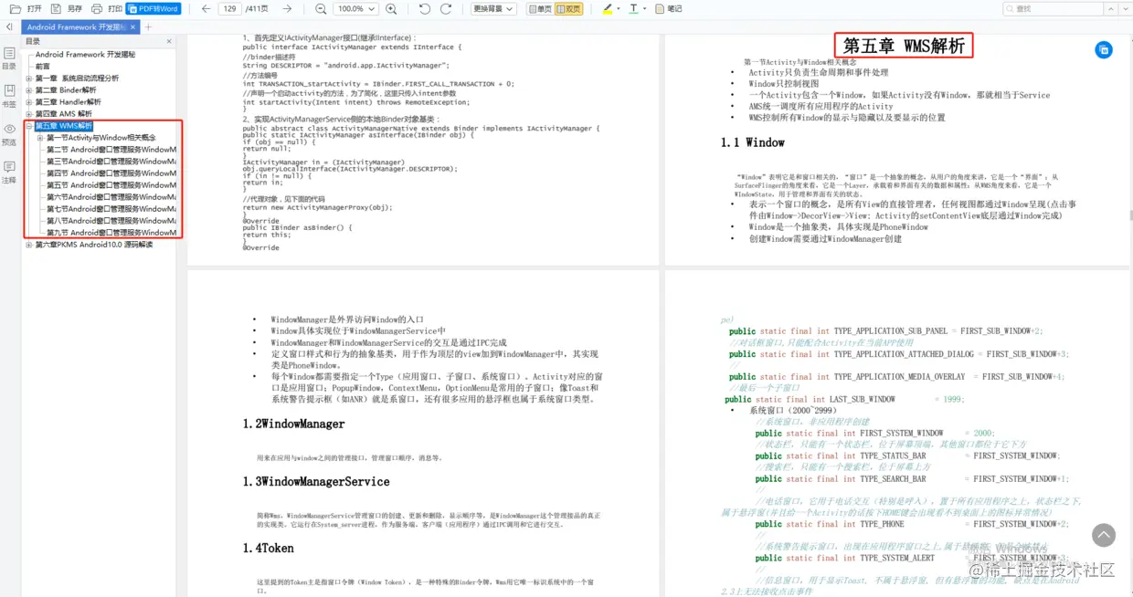Close the Android Framework document tab
This screenshot has height=597, width=1133.
click(x=132, y=27)
